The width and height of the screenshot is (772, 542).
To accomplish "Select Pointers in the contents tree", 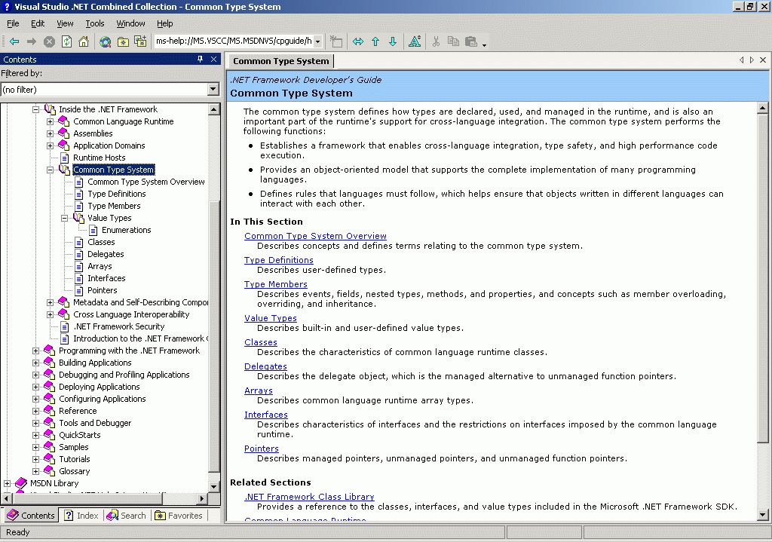I will pos(102,290).
